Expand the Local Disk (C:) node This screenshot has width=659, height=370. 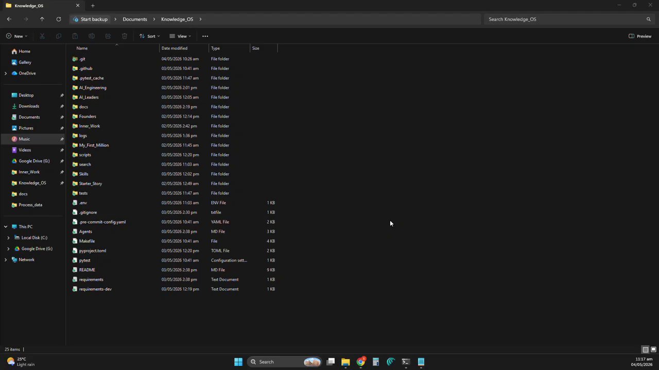[8, 238]
